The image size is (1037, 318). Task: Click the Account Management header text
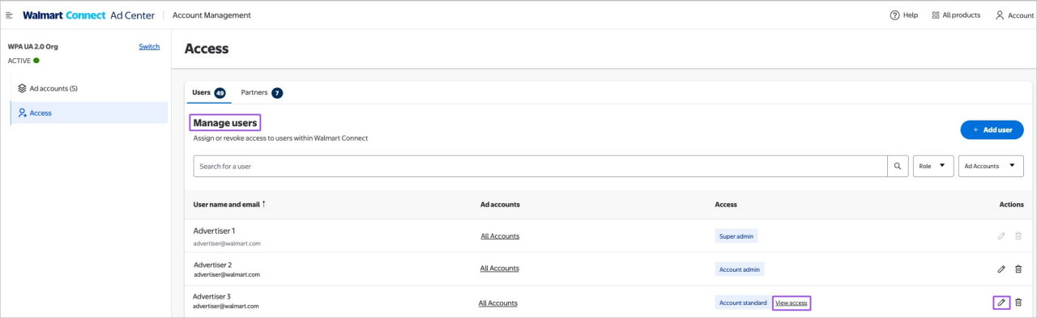click(211, 15)
